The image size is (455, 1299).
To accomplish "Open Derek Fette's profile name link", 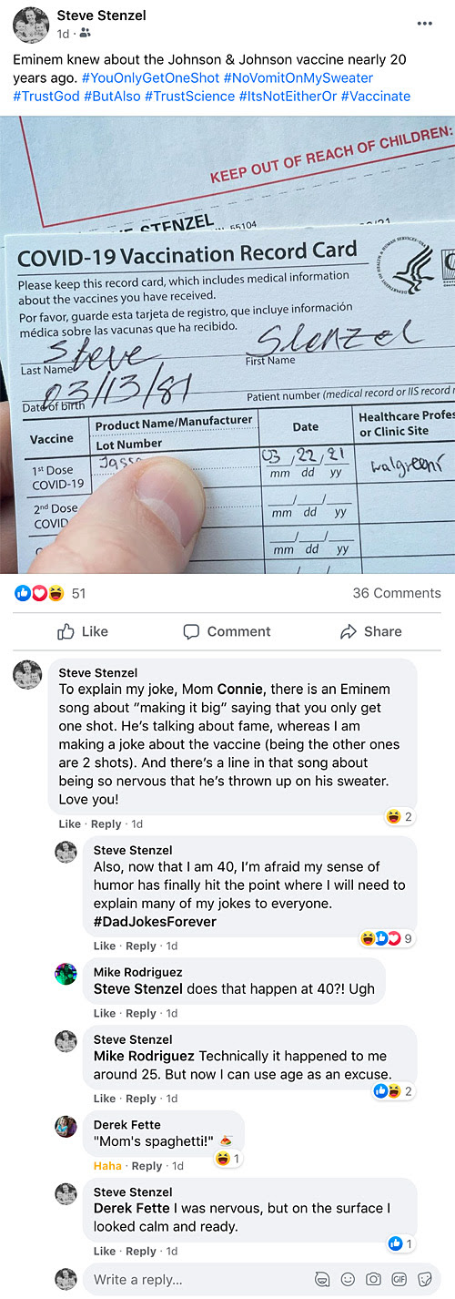I will pos(126,1124).
